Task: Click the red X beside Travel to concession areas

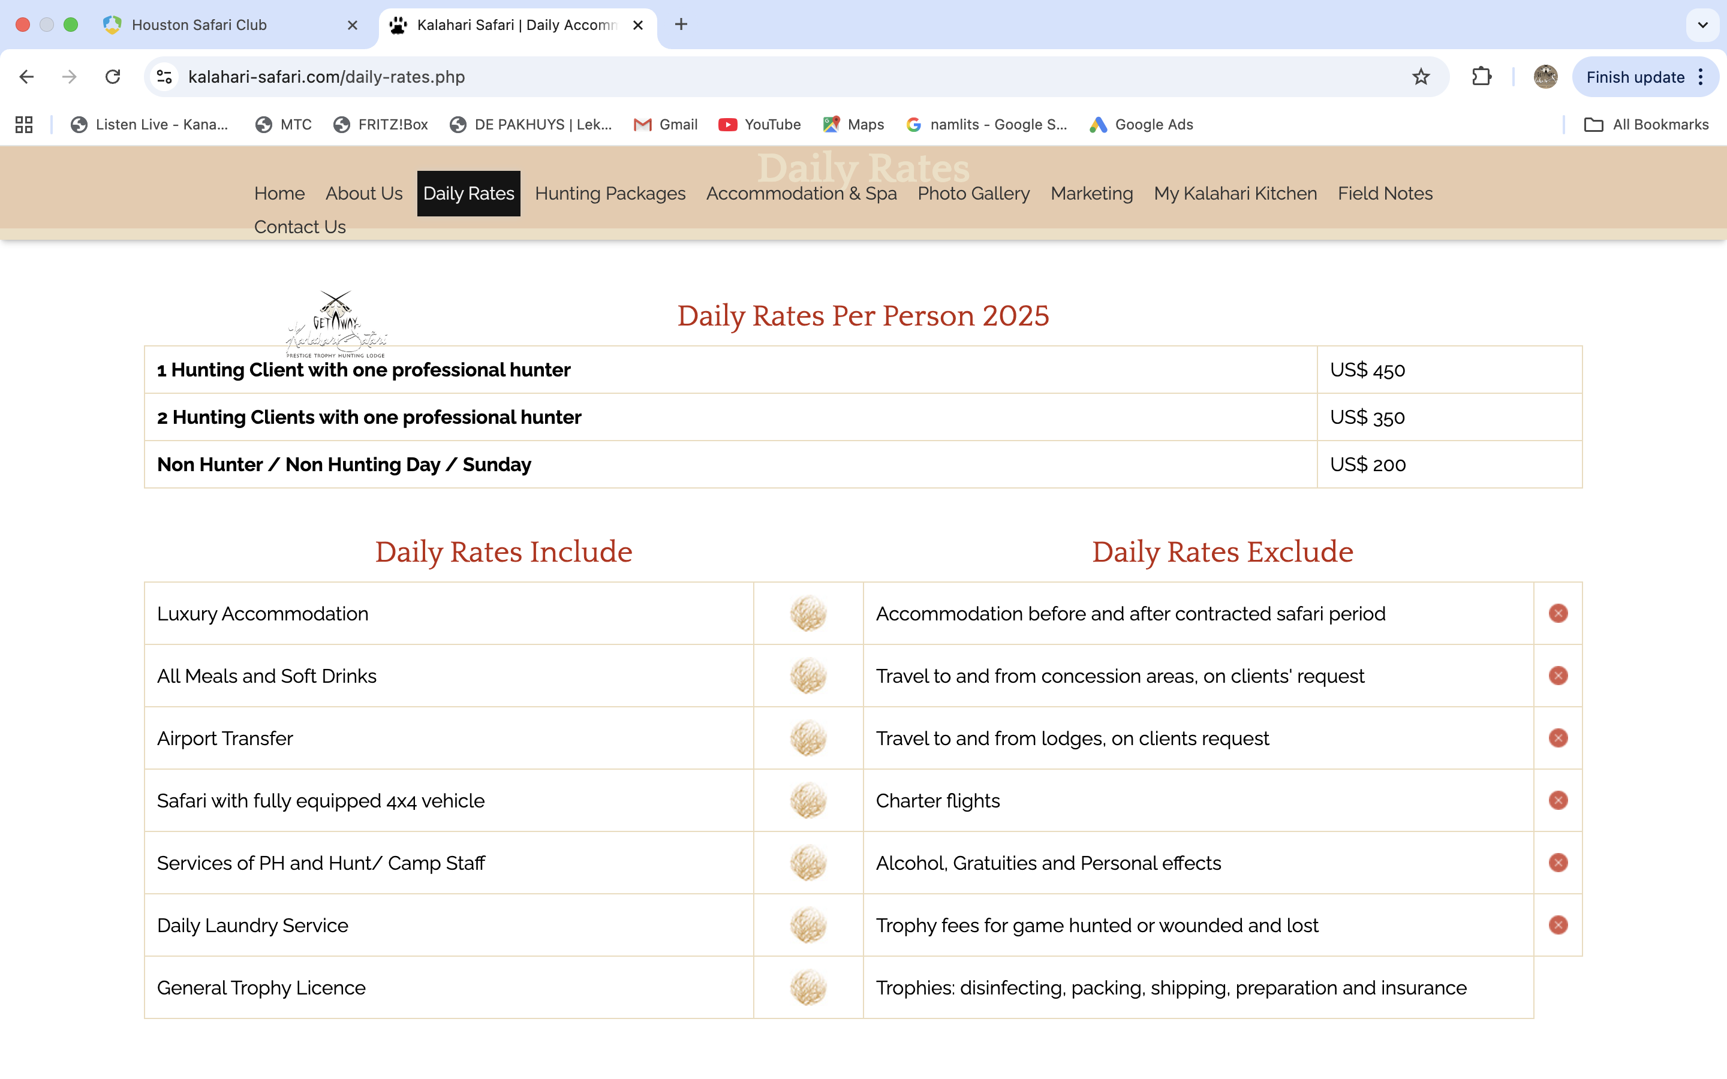Action: coord(1558,676)
